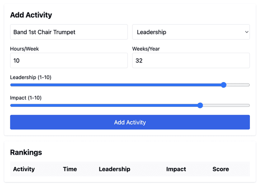Click the Impact (1-10) slider label
The height and width of the screenshot is (187, 260).
click(26, 98)
